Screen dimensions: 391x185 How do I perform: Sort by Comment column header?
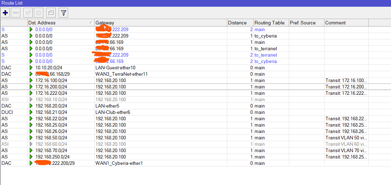coord(346,23)
